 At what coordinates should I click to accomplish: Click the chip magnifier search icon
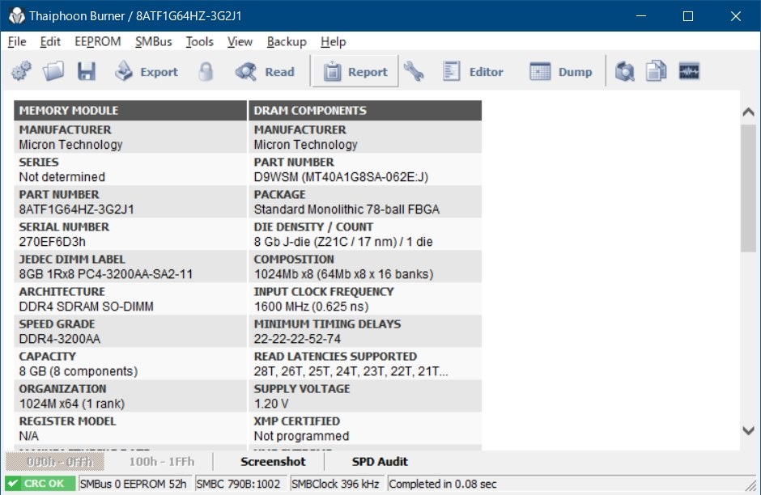tap(625, 71)
